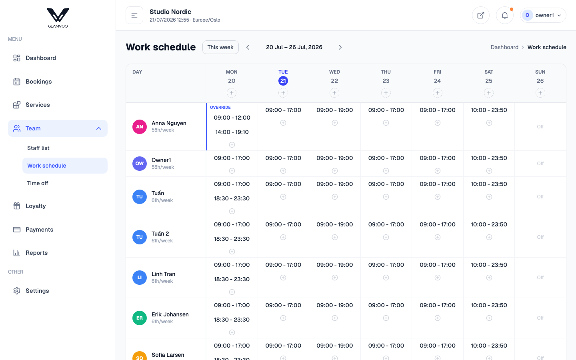Open Bookings in the sidebar
The image size is (576, 360).
click(58, 82)
